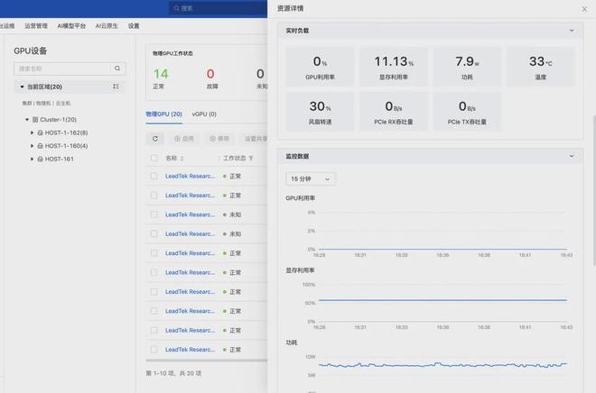This screenshot has height=393, width=596.
Task: Open the 15 分钟 time range dropdown
Action: click(x=311, y=178)
